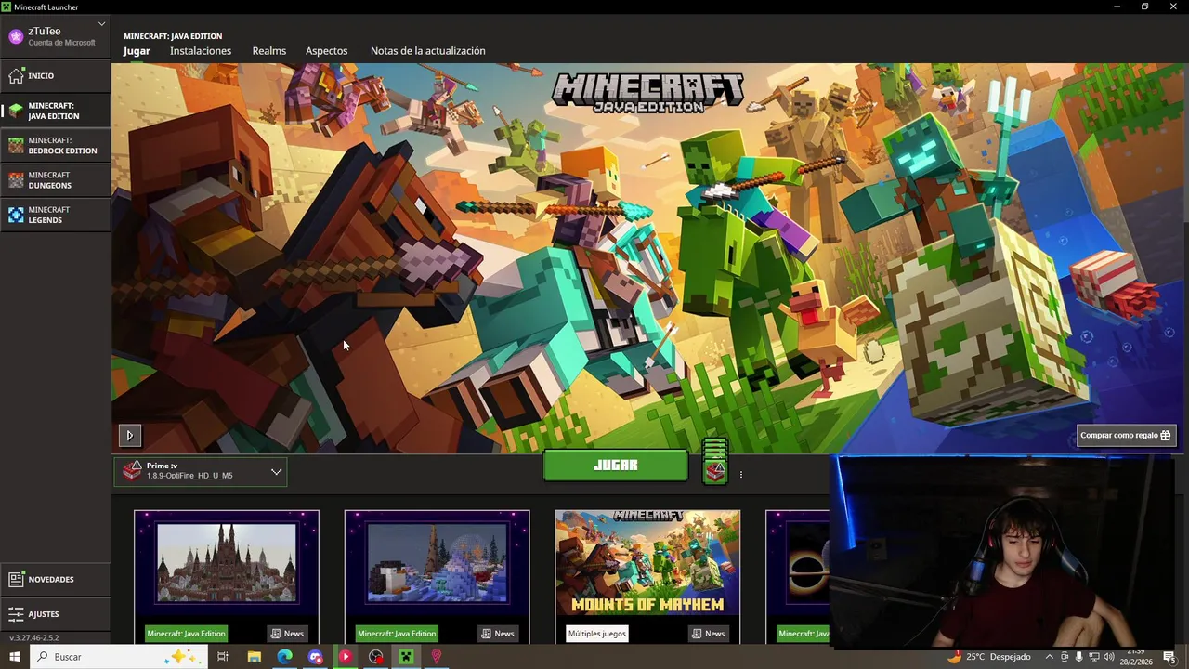This screenshot has height=669, width=1189.
Task: Open Minecraft Dungeons from sidebar
Action: 55,180
